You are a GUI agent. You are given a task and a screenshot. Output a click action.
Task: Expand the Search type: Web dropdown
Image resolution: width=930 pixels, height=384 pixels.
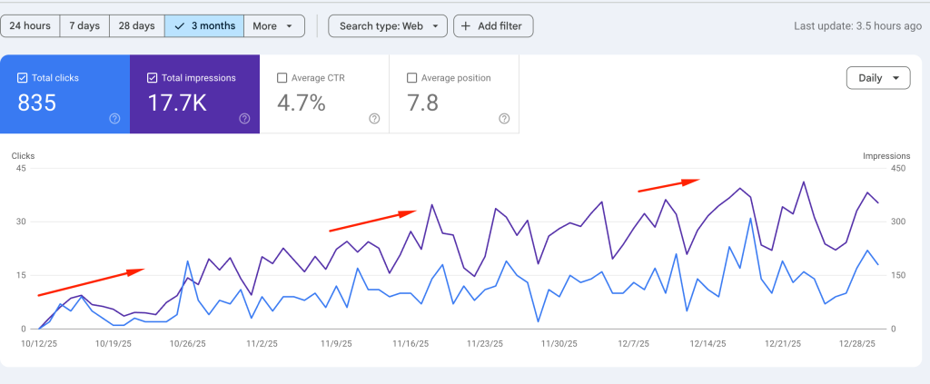click(388, 26)
